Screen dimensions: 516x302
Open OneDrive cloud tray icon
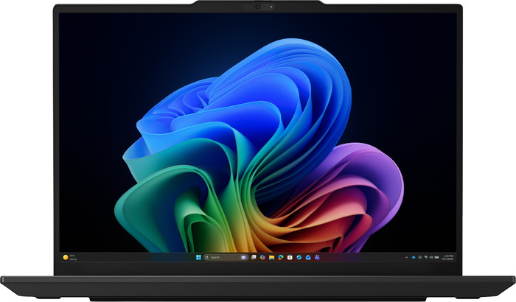coord(414,257)
